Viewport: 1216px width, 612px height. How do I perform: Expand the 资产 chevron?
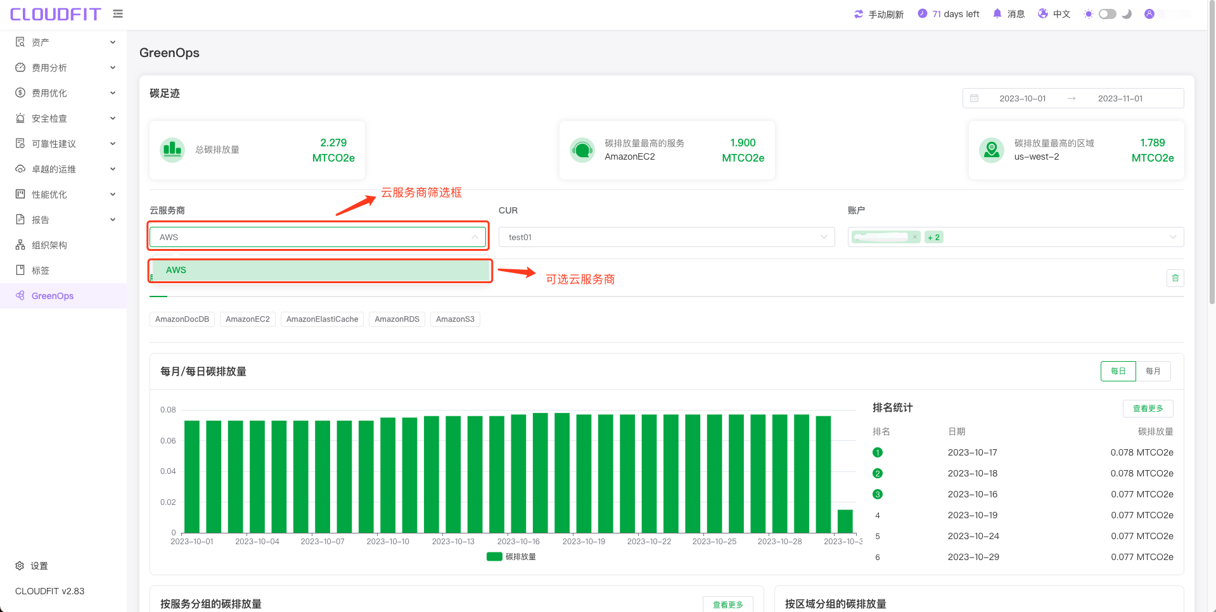click(113, 42)
